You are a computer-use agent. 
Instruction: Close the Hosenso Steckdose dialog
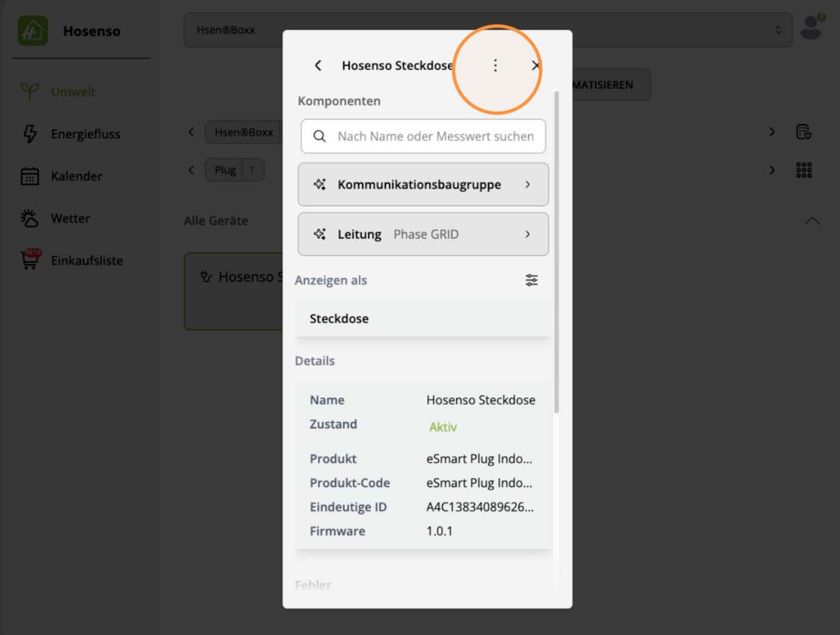536,65
